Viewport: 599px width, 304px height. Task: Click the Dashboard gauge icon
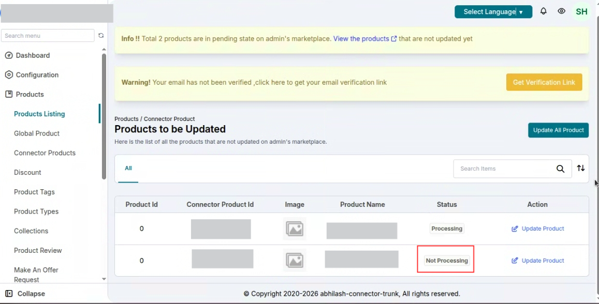[9, 55]
